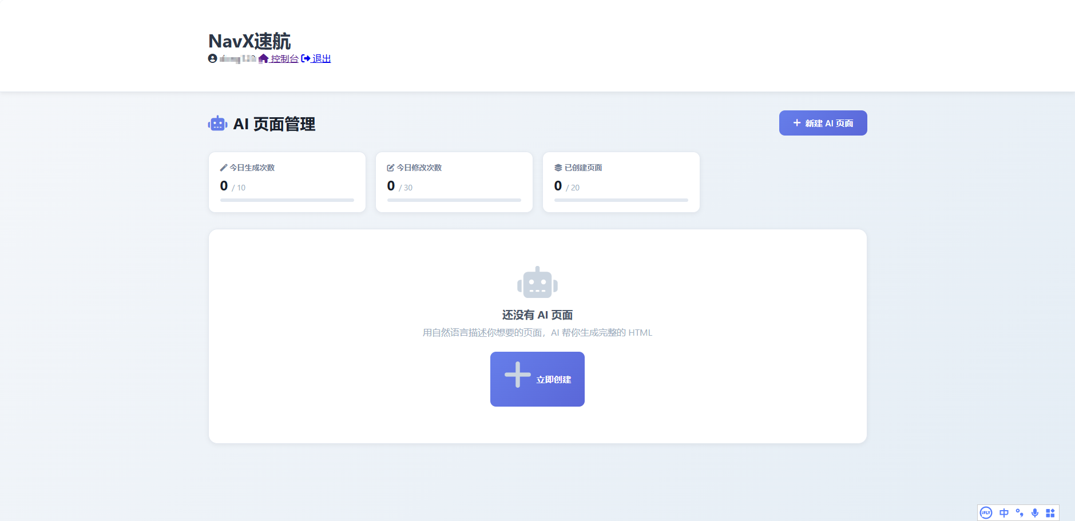Click the 今日生成次数 label

[252, 168]
